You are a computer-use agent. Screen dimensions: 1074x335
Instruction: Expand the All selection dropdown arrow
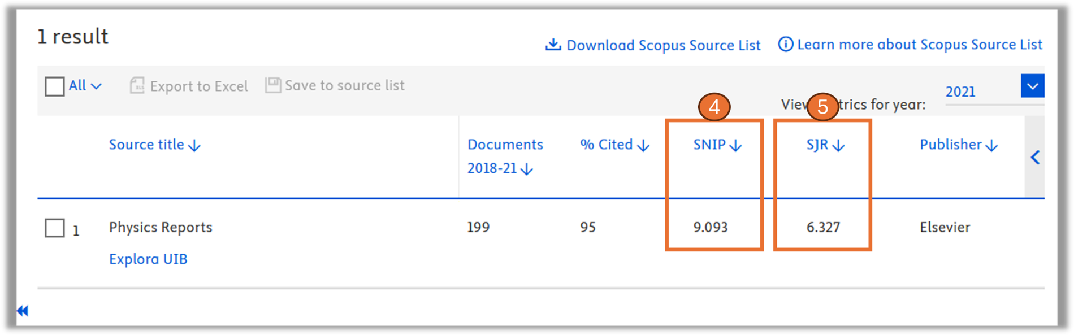tap(97, 86)
